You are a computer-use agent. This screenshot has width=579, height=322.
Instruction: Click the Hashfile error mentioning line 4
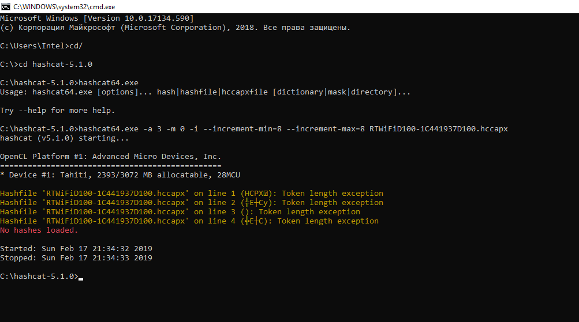click(x=189, y=221)
